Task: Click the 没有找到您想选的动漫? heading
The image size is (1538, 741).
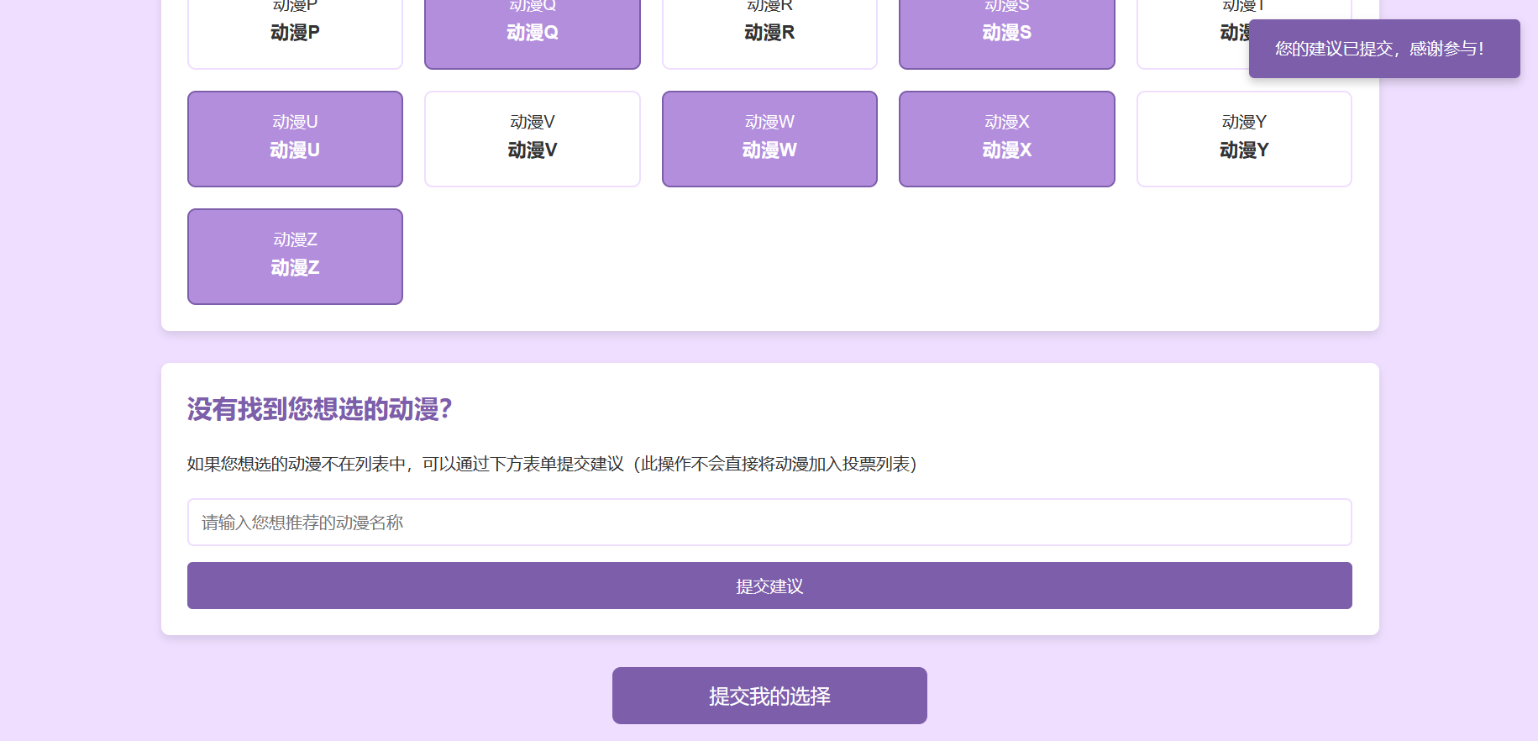Action: click(x=319, y=409)
